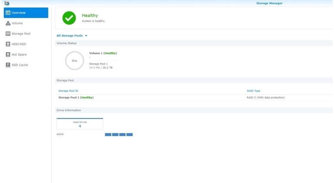Open the SSD Cache section

(20, 65)
